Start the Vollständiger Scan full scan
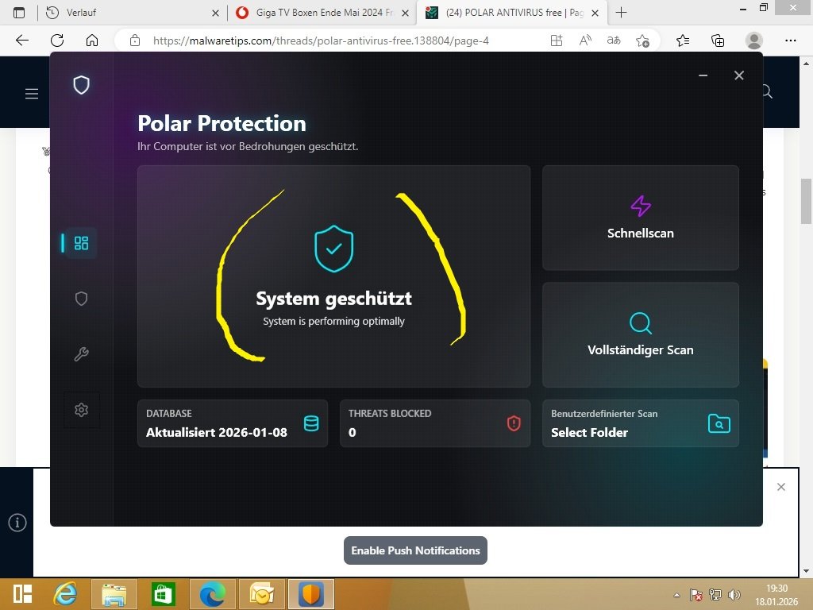Image resolution: width=813 pixels, height=610 pixels. 641,334
